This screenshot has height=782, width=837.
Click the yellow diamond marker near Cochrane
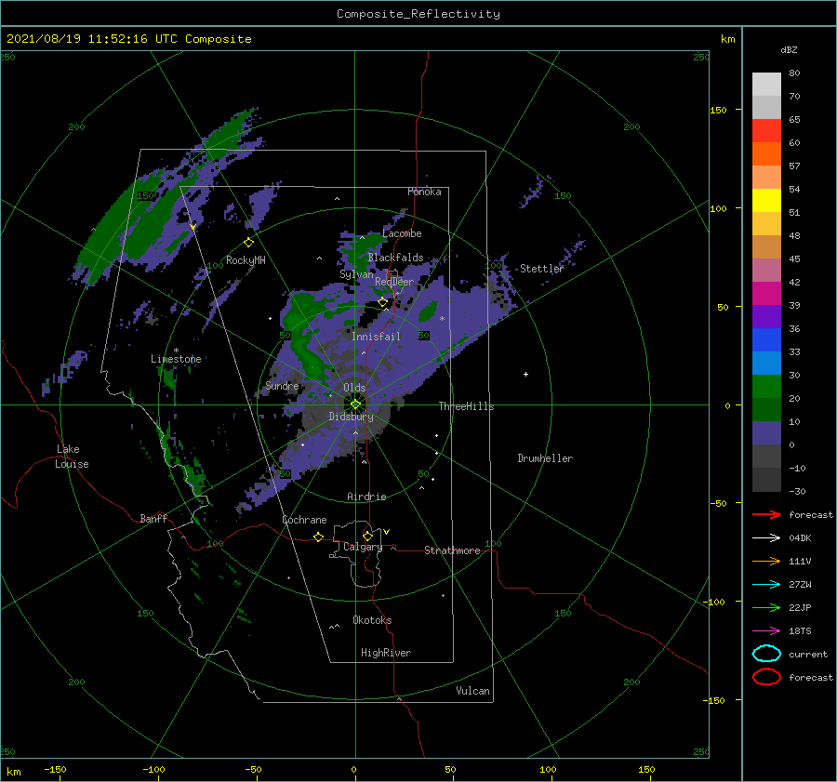(318, 537)
